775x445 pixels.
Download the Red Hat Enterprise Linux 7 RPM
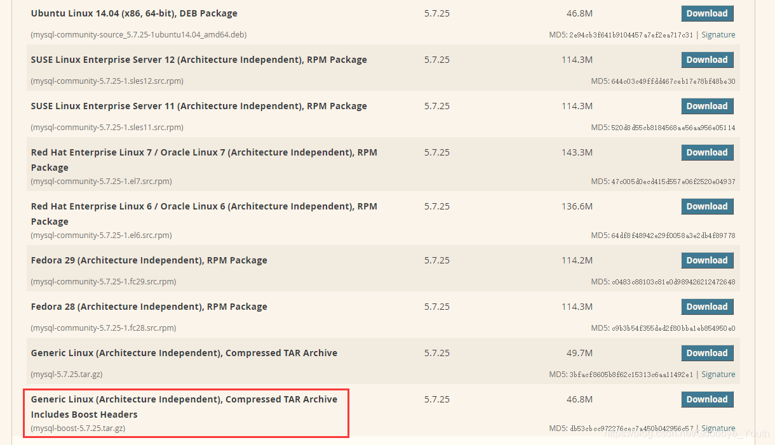[x=707, y=152]
